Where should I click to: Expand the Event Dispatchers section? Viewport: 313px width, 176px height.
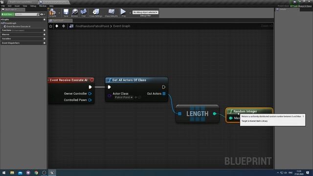(x=11, y=43)
